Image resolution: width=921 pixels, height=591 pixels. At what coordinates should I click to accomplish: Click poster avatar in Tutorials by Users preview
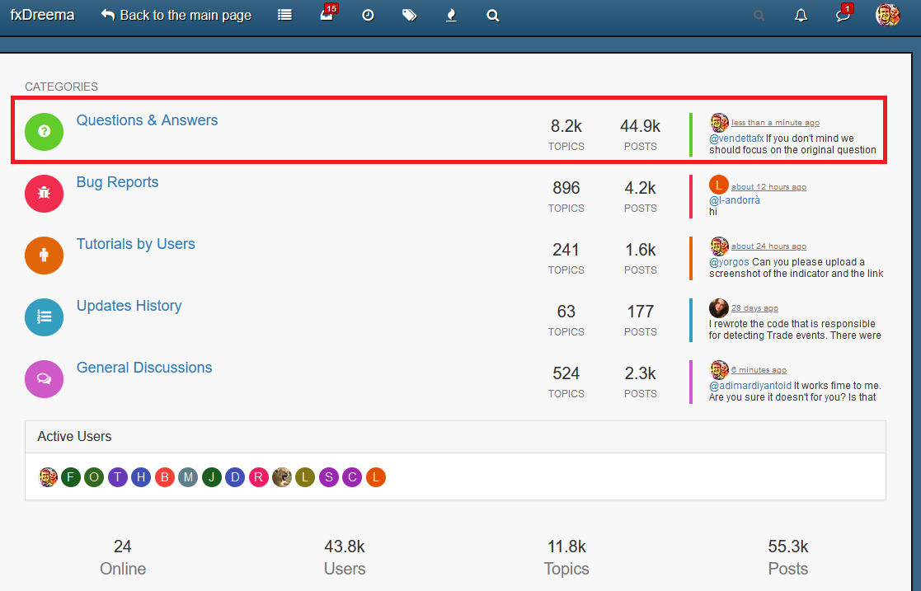pos(719,246)
